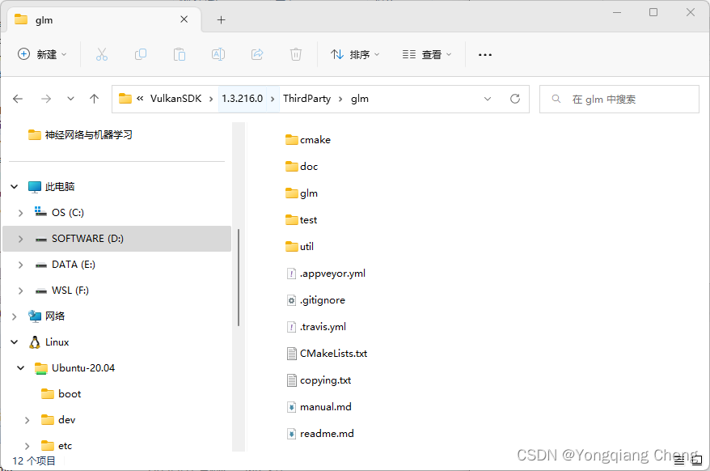Select Ubuntu-20.04 in navigation pane

[x=74, y=368]
